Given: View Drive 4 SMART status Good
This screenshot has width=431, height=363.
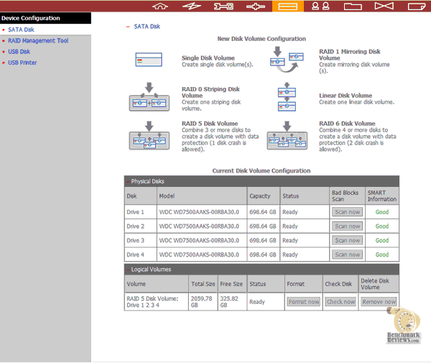Looking at the screenshot, I should [x=382, y=254].
